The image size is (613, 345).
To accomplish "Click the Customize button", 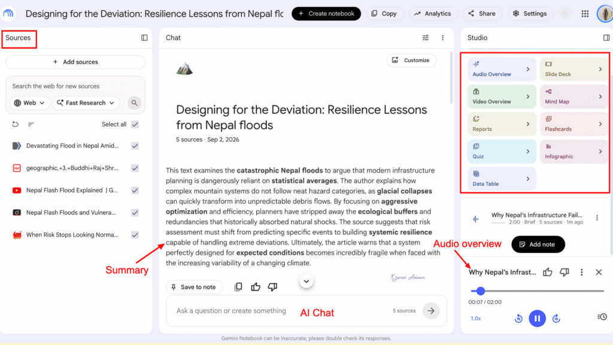I will pyautogui.click(x=411, y=60).
